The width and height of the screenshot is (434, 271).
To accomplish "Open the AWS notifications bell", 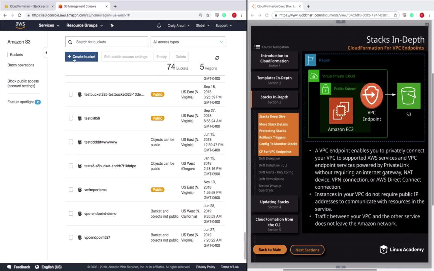I will [159, 25].
